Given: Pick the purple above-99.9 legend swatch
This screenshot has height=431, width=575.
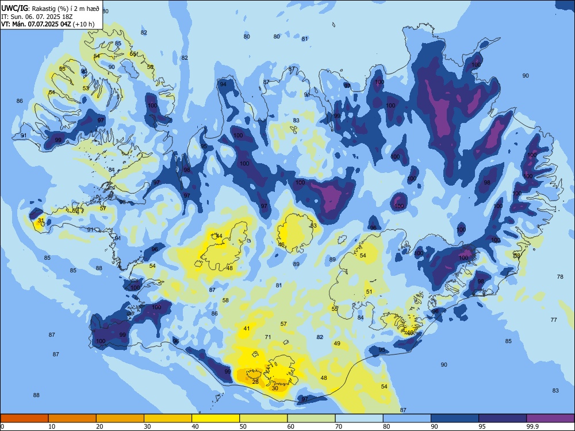Looking at the screenshot, I should pyautogui.click(x=550, y=418).
